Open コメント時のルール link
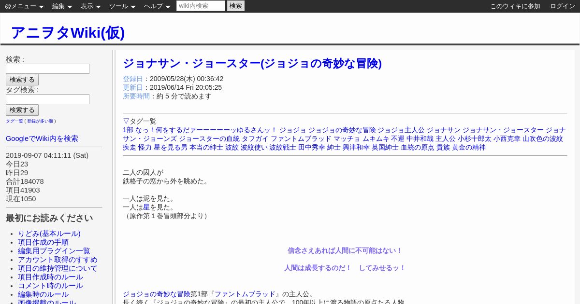Screen dimensions: 580x304 (x=50, y=286)
